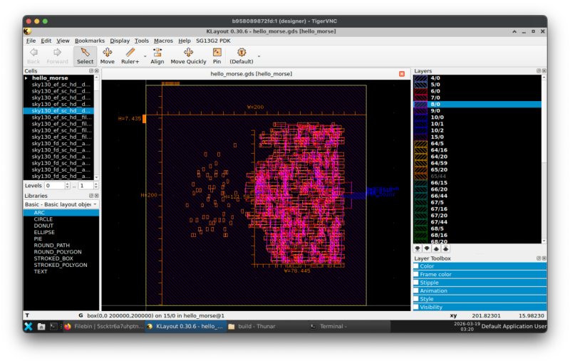Enable the Visibility section checkbox
This screenshot has height=363, width=570.
[416, 307]
